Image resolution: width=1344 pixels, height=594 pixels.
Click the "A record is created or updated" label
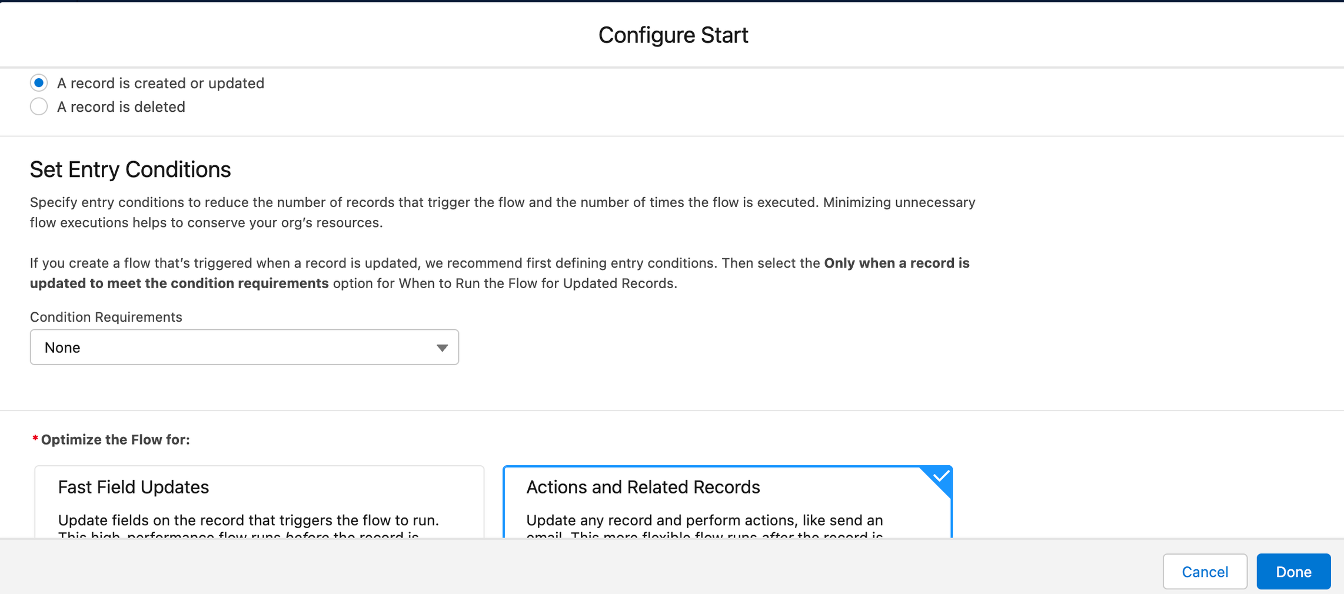[x=160, y=84]
